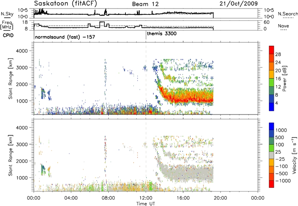Click the 24 label on Power scale
Viewport: 298px width, 206px height.
(x=278, y=62)
